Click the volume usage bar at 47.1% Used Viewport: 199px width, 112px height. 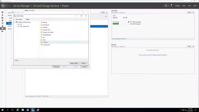pos(119,24)
